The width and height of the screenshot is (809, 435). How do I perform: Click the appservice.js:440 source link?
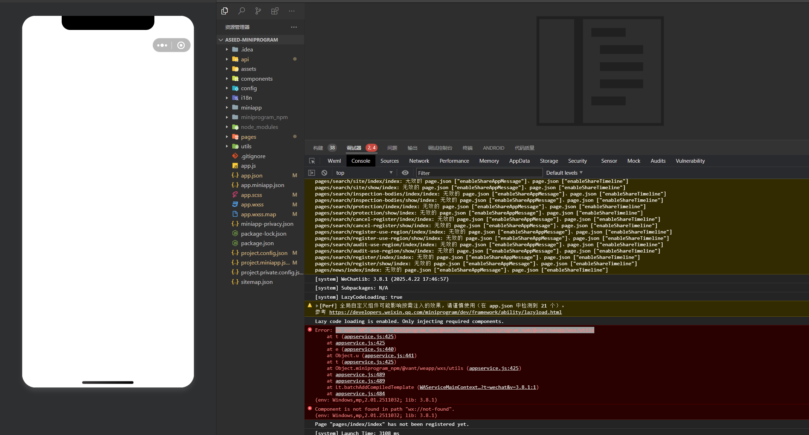tap(369, 349)
